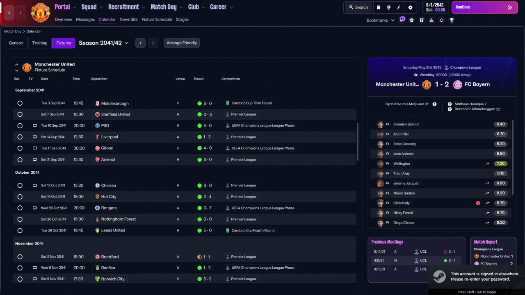This screenshot has width=525, height=295.
Task: Select the Sheffield United fixture radio button
Action: point(20,114)
